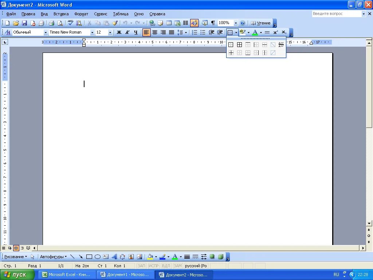Click the RU language indicator in tray

click(336, 275)
